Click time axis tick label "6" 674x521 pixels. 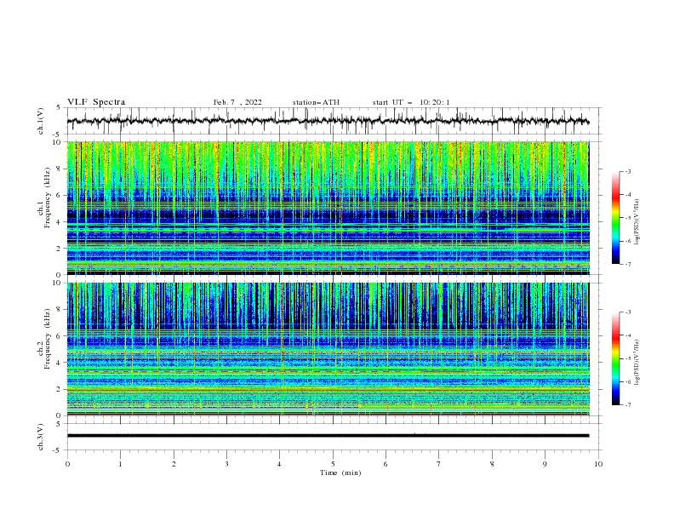coord(386,464)
